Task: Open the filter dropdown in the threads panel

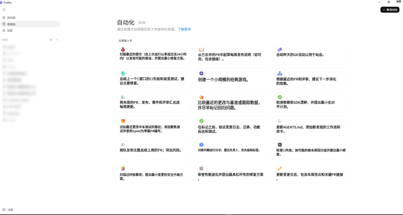Action: (x=57, y=39)
